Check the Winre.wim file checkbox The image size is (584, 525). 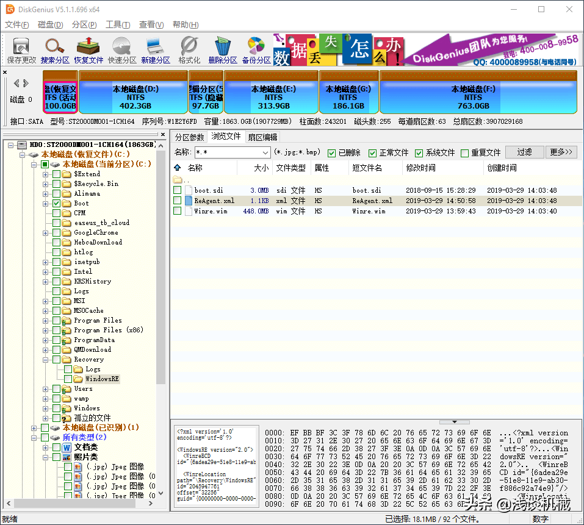pos(178,211)
